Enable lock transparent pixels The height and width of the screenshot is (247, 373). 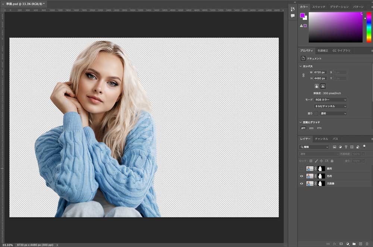click(x=311, y=161)
